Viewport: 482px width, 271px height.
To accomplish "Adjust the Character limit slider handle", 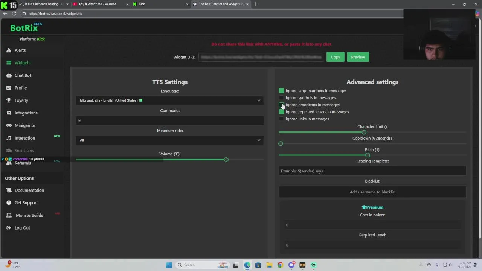I will (364, 132).
